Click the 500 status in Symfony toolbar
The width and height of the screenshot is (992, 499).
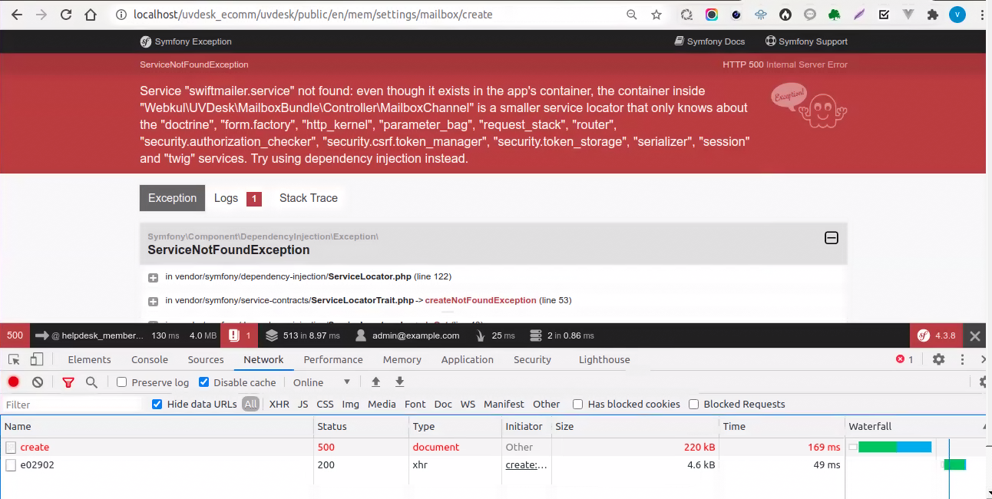pos(15,335)
